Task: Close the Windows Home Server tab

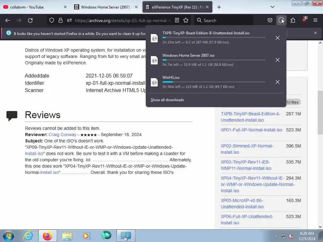Action: click(x=136, y=7)
